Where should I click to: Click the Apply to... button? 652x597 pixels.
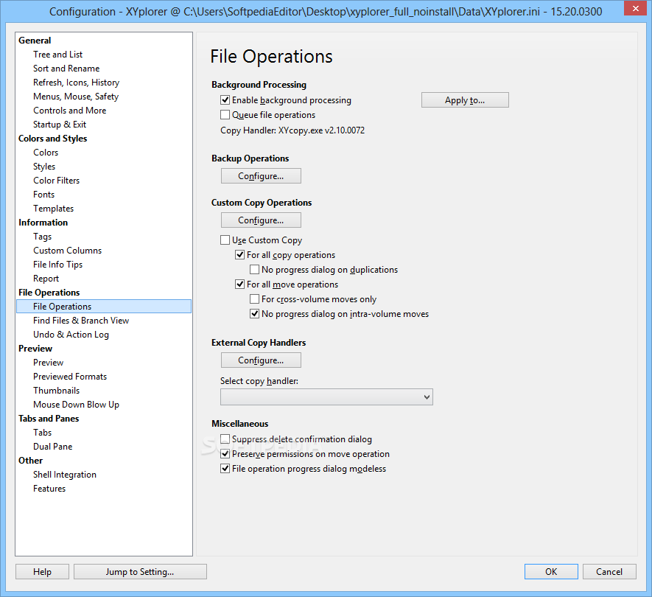click(x=465, y=99)
